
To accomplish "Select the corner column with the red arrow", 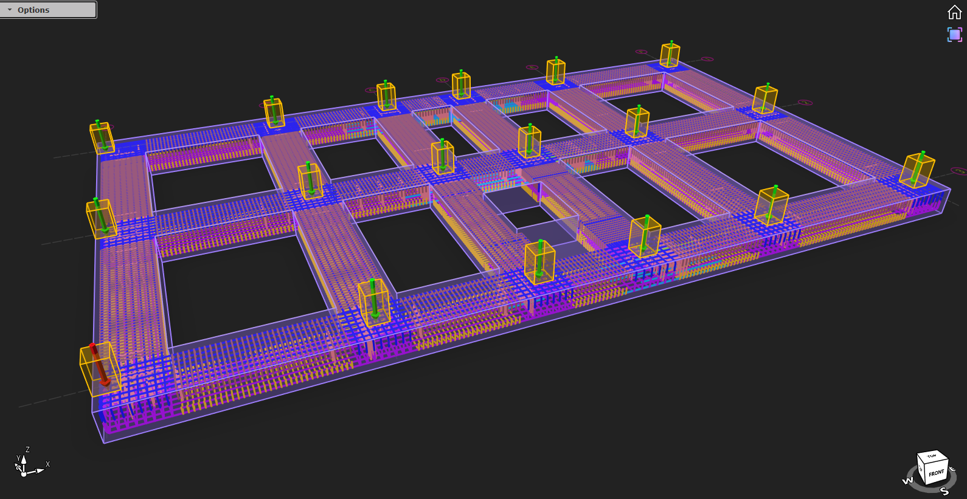I will click(x=97, y=368).
